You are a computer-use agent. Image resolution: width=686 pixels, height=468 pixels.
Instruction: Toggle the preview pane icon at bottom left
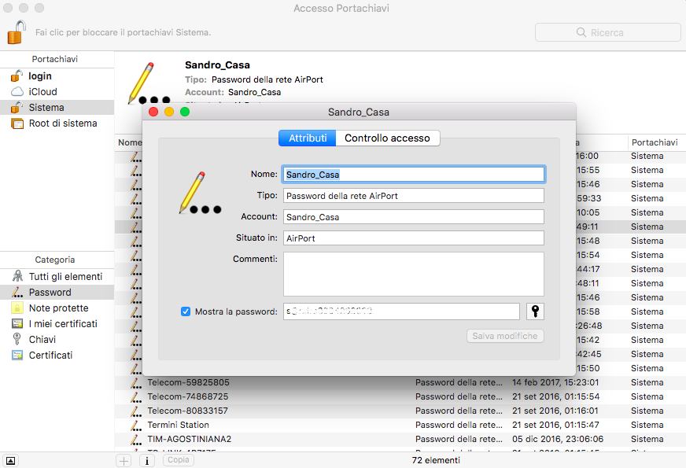coord(10,461)
